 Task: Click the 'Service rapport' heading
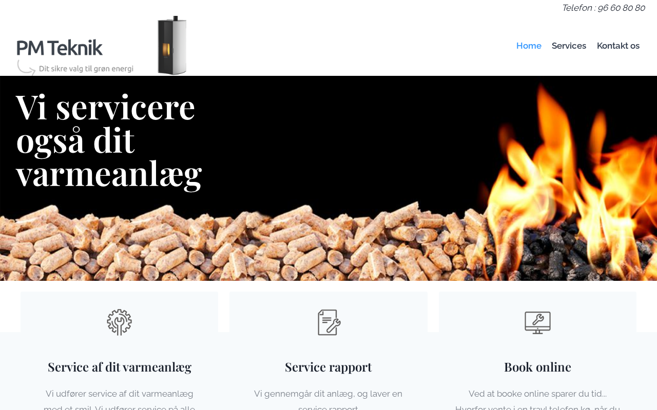click(x=328, y=367)
